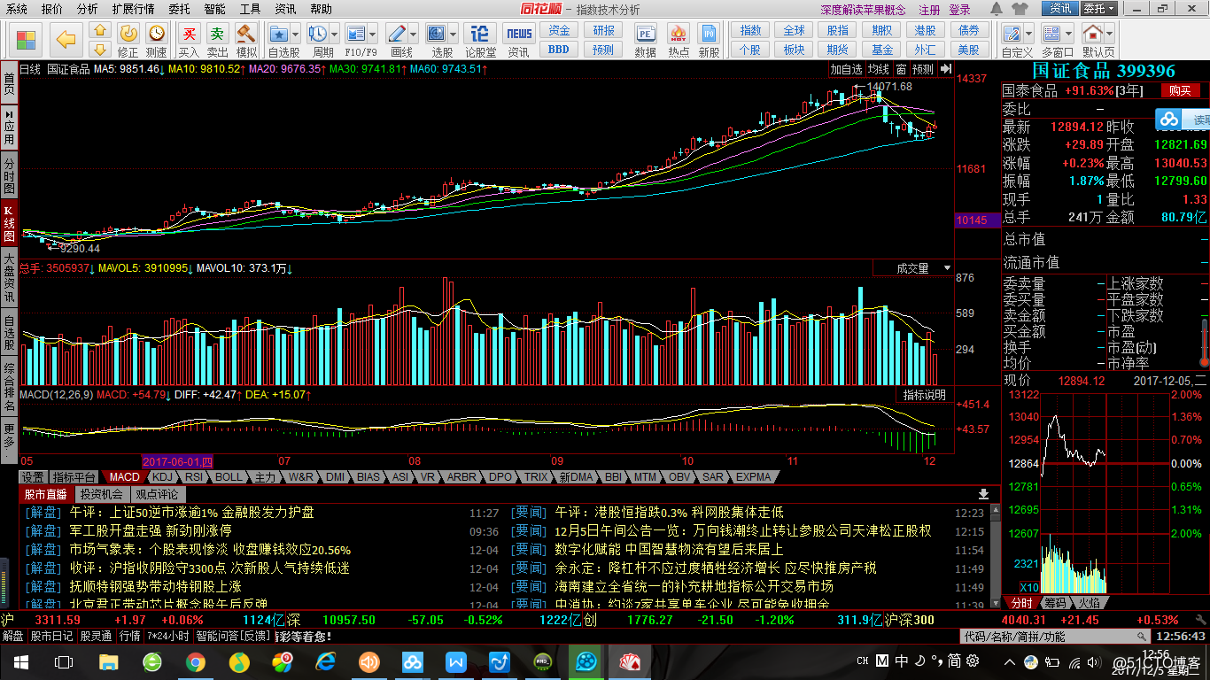Open the F10/F9 info icon
The height and width of the screenshot is (680, 1210).
click(x=355, y=34)
